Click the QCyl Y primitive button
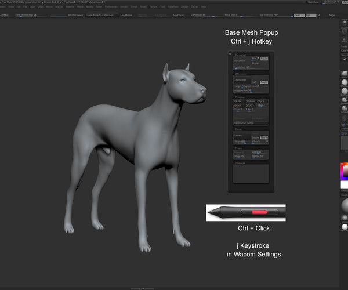This screenshot has width=348, height=290. pos(239,106)
